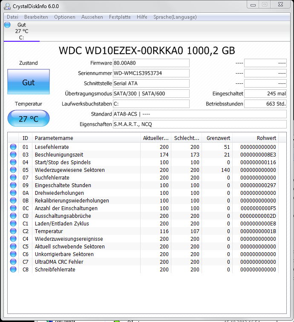294x322 pixels.
Task: Open the Bearbeiten menu
Action: tap(36, 17)
